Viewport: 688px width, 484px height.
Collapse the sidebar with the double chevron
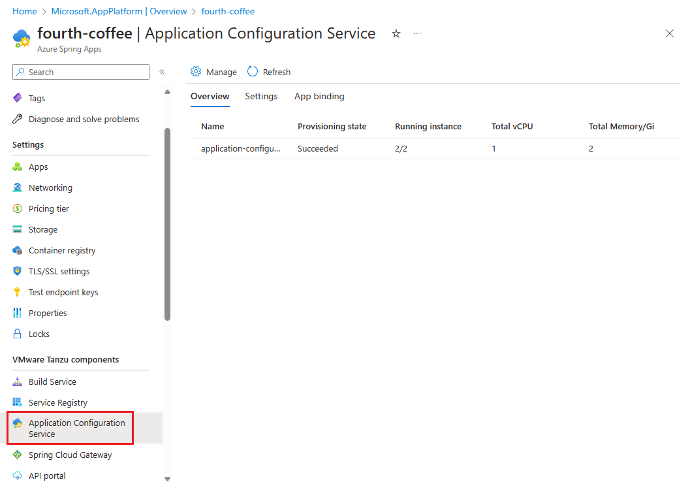[x=162, y=72]
